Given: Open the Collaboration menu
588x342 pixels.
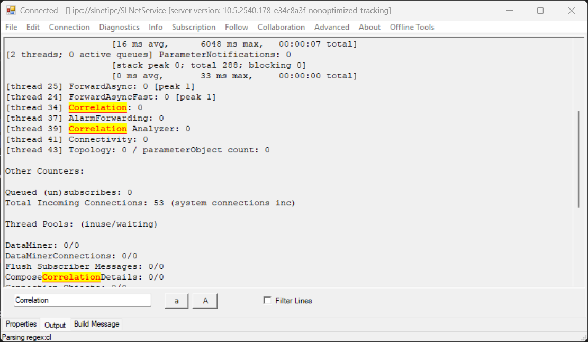Looking at the screenshot, I should point(281,27).
